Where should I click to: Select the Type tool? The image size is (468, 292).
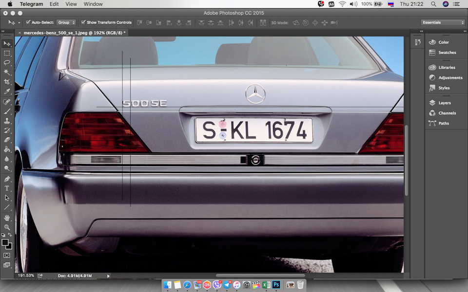click(6, 188)
